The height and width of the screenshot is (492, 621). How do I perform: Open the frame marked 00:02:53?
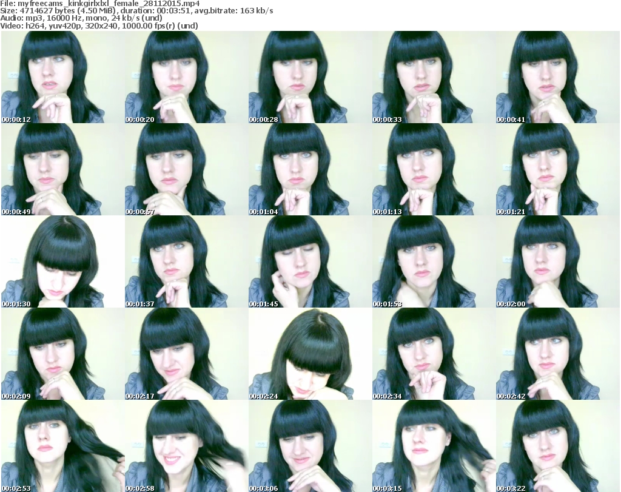coord(62,446)
